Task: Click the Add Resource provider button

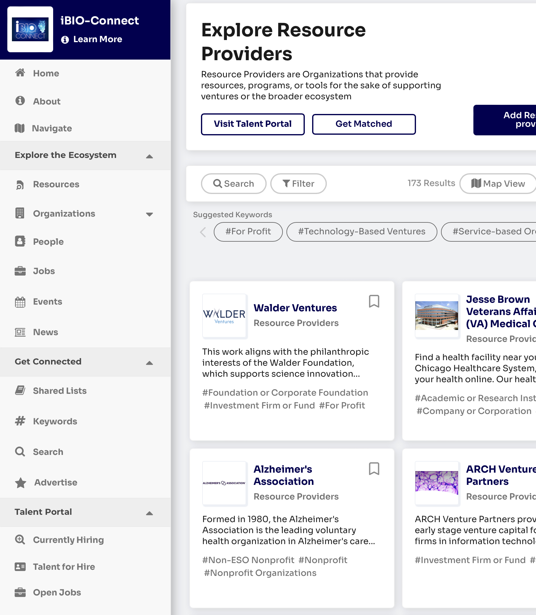Action: [505, 120]
